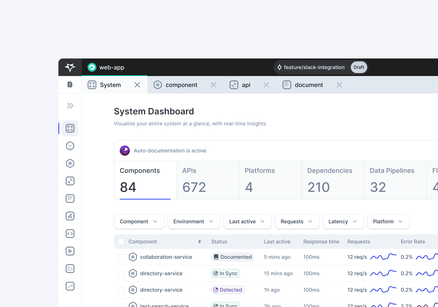The height and width of the screenshot is (307, 438).
Task: Close the api tab
Action: (x=266, y=85)
